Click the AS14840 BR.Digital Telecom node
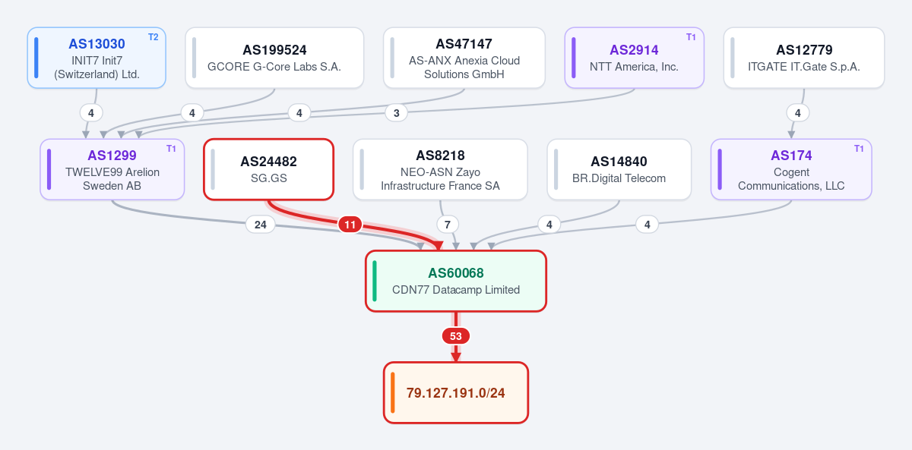This screenshot has height=450, width=912. click(619, 169)
